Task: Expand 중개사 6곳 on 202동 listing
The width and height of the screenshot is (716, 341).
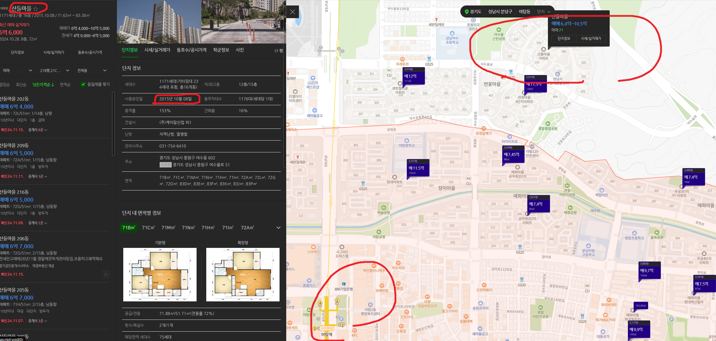Action: (x=38, y=130)
